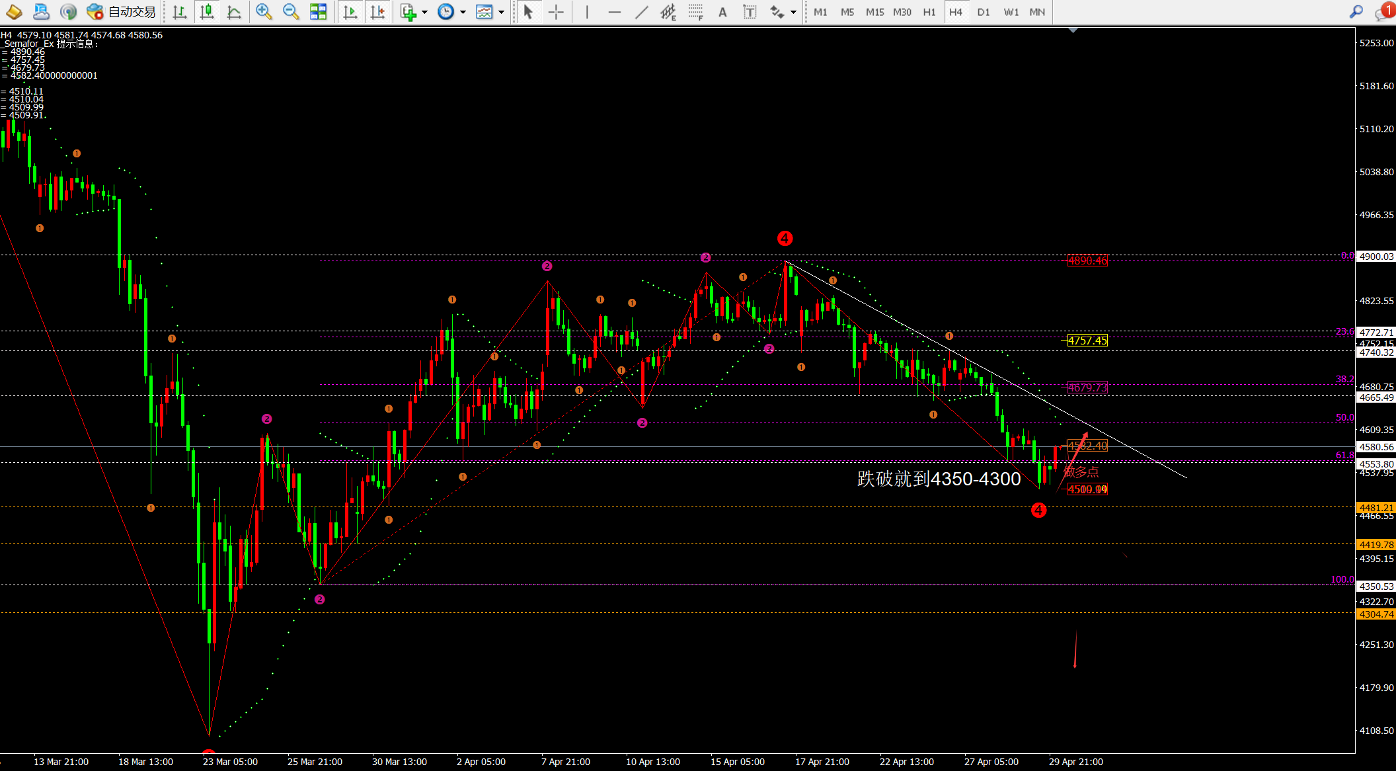Image resolution: width=1396 pixels, height=771 pixels.
Task: Switch to the M15 timeframe
Action: pyautogui.click(x=874, y=12)
